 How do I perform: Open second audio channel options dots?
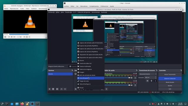(x=135, y=85)
